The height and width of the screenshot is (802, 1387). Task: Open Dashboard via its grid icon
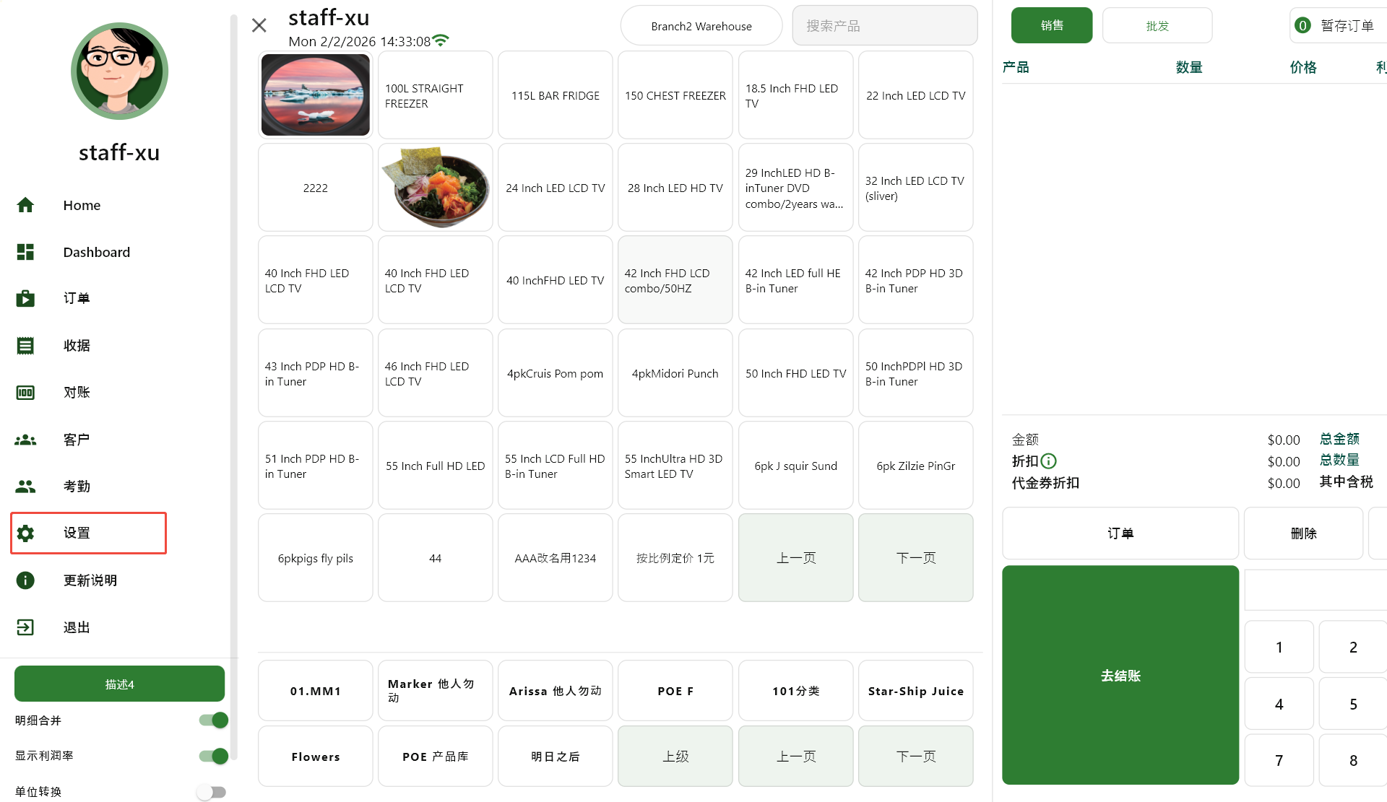pos(25,252)
